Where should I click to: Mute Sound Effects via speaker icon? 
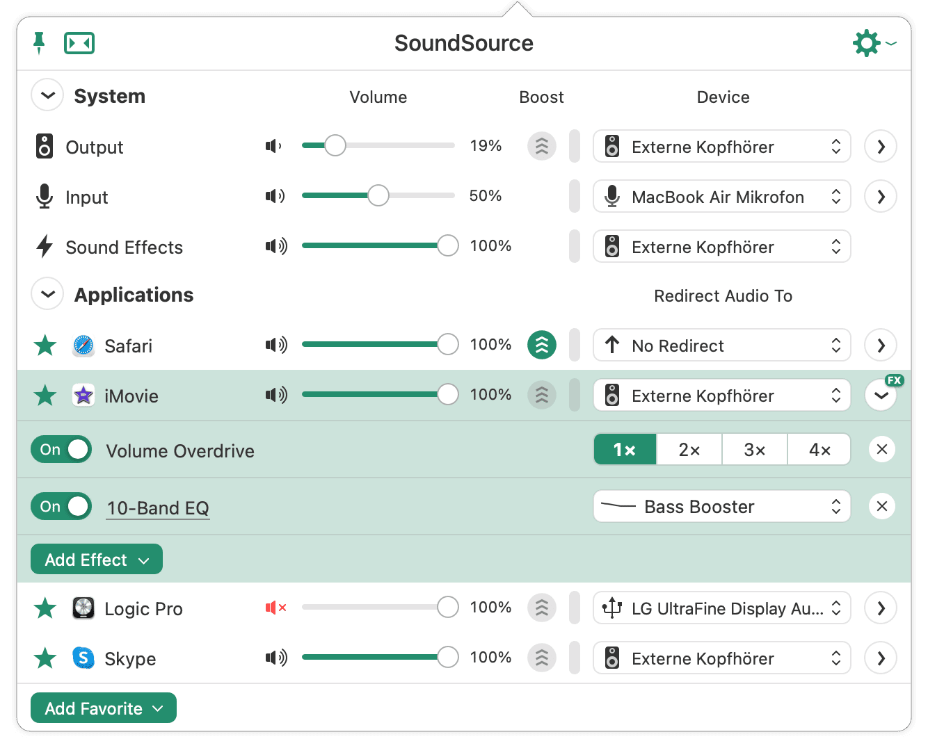[276, 246]
